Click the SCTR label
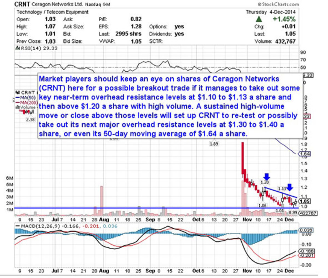This screenshot has width=328, height=278. pyautogui.click(x=156, y=41)
